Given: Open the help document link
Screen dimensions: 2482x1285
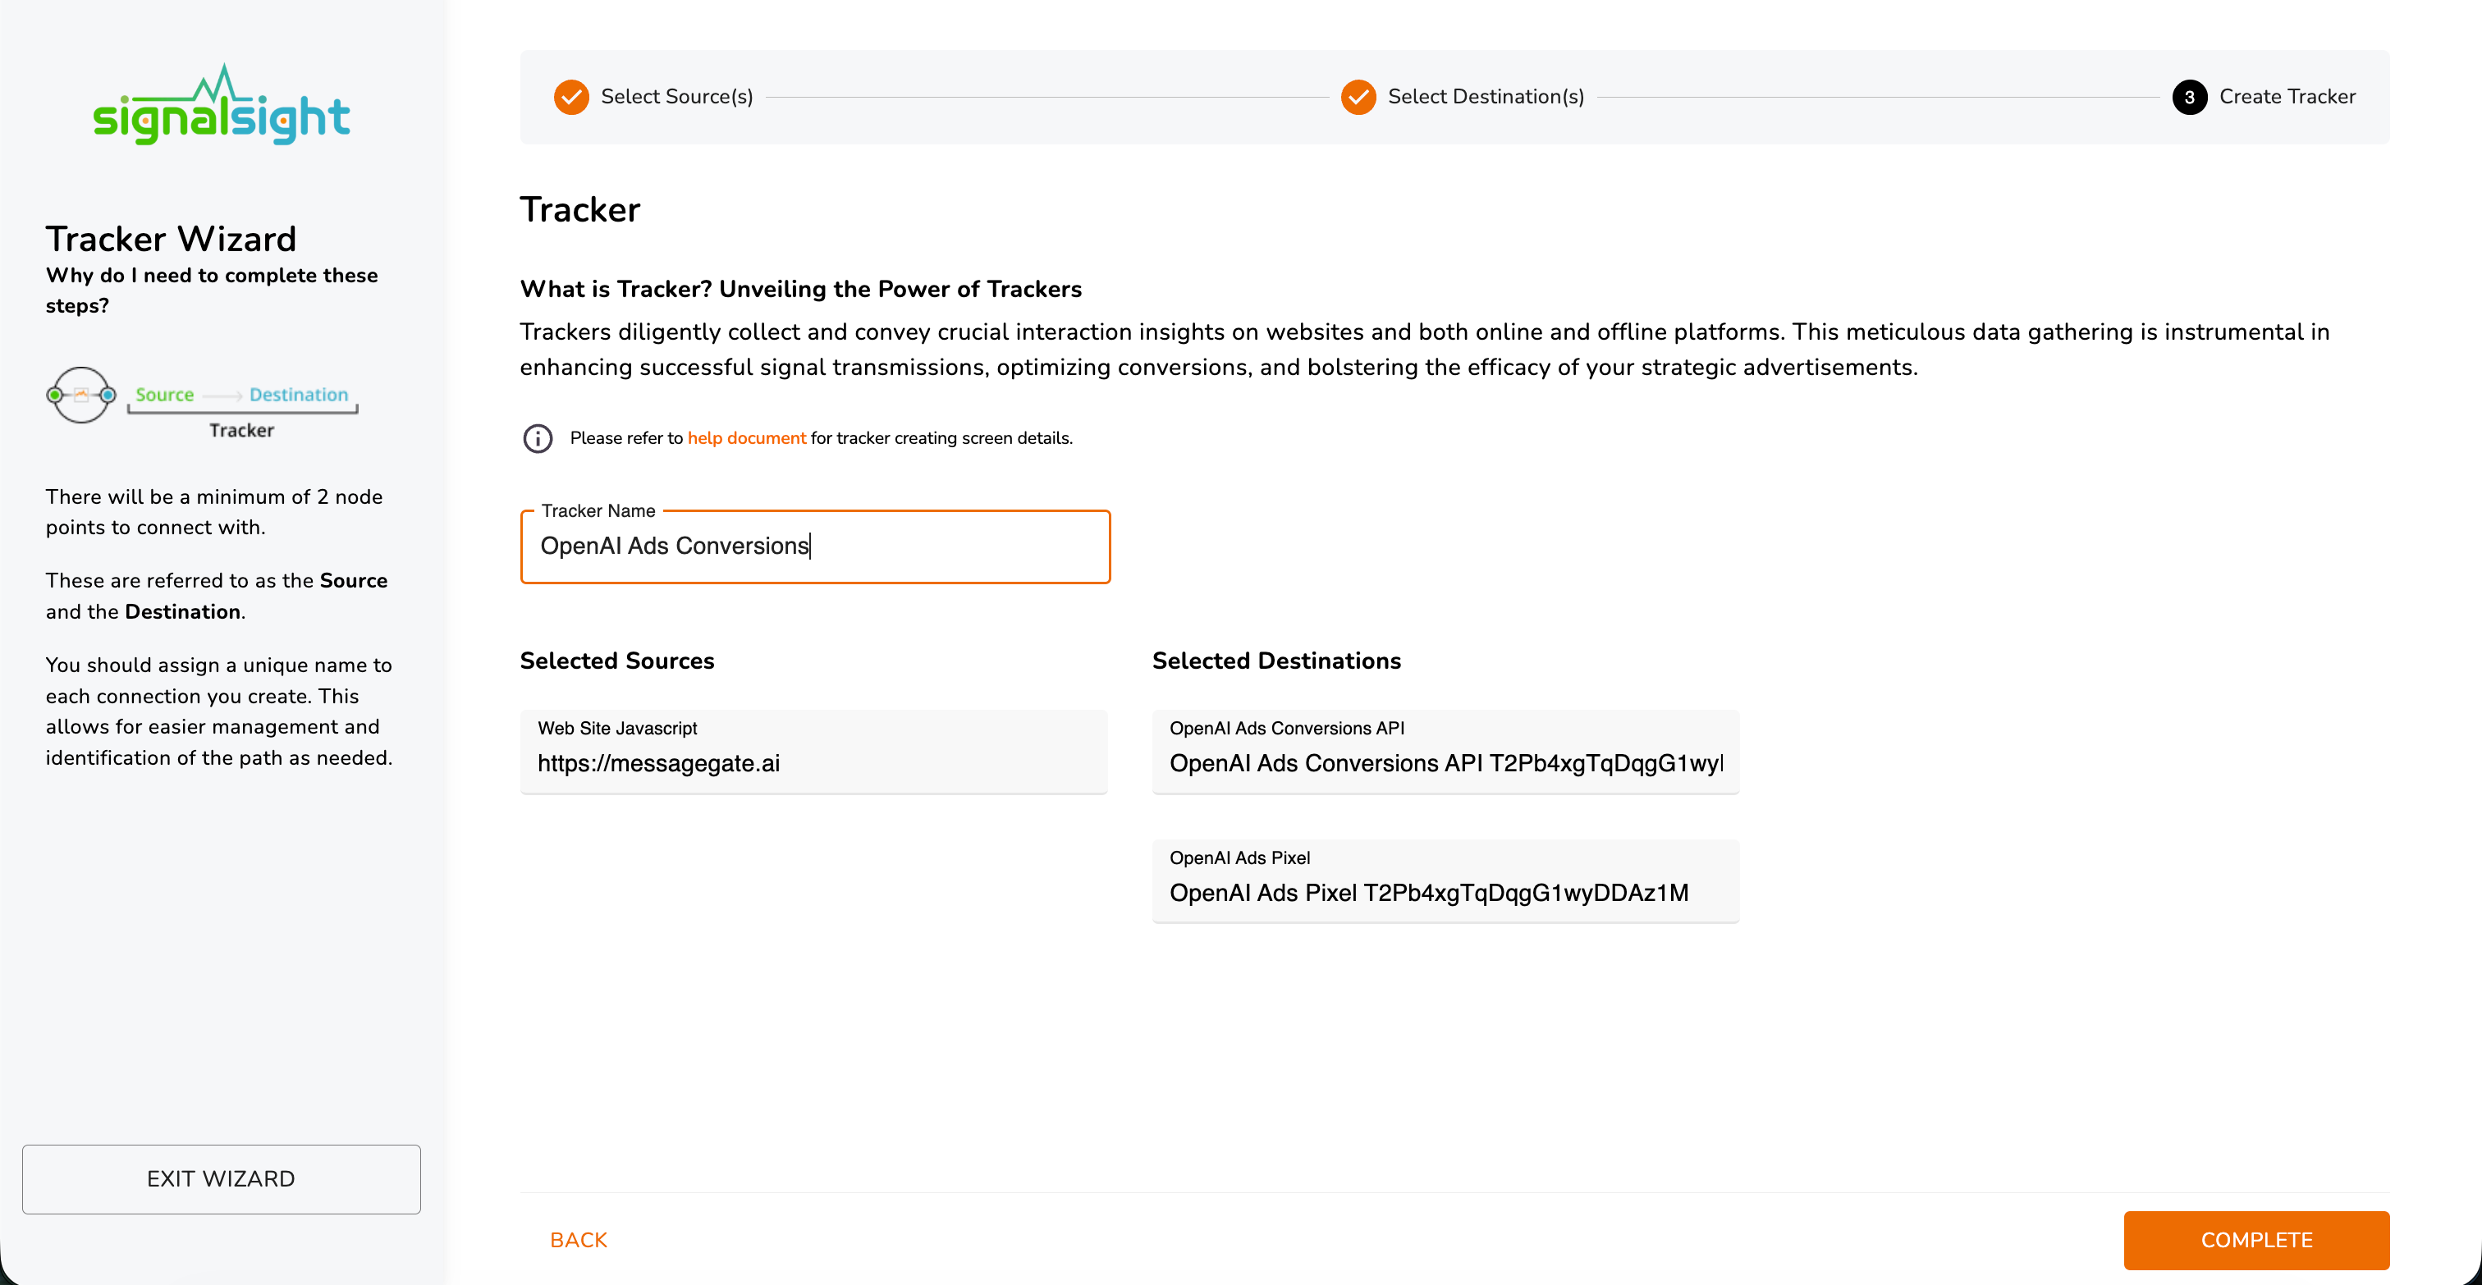Looking at the screenshot, I should [x=747, y=438].
